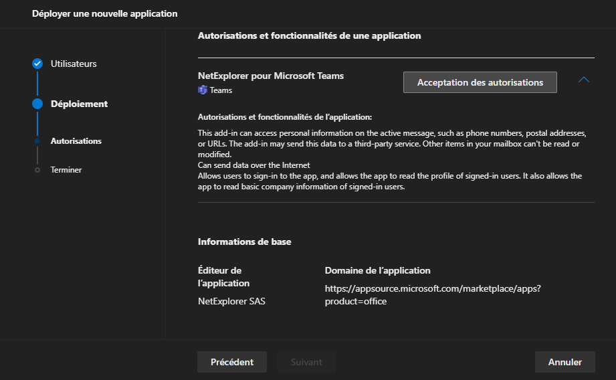Viewport: 616px width, 380px height.
Task: Click the Microsoft Teams logo icon
Action: pos(203,90)
